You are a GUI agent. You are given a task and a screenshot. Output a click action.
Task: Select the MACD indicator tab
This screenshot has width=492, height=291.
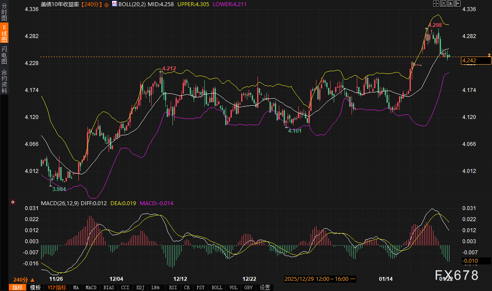pyautogui.click(x=91, y=287)
